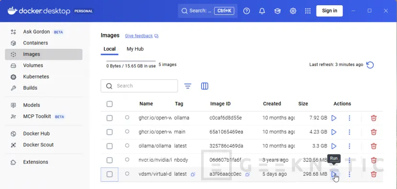This screenshot has width=397, height=189.
Task: Select Images in the sidebar
Action: 44,54
